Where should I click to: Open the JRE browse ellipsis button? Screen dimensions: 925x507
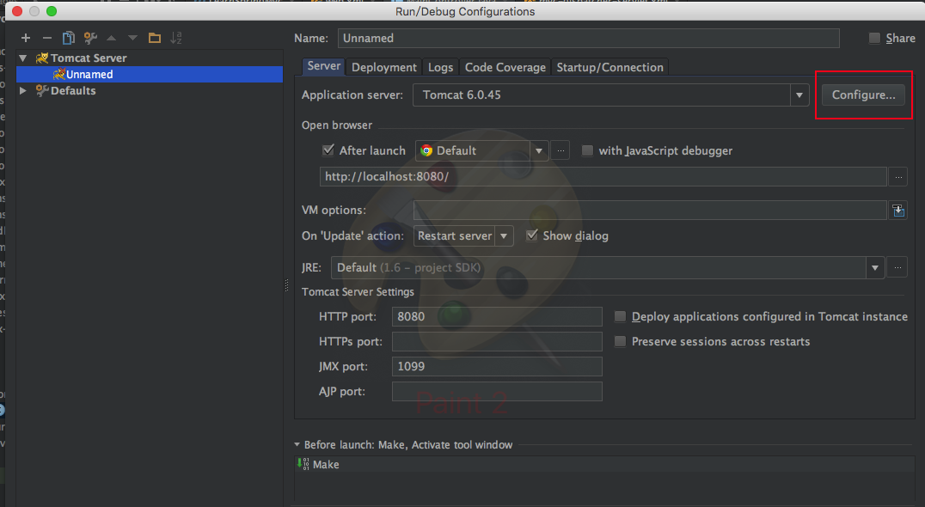(x=897, y=267)
